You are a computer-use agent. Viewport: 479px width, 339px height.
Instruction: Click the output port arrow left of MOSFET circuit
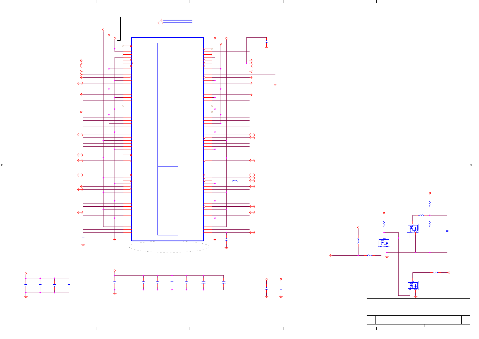(331, 255)
